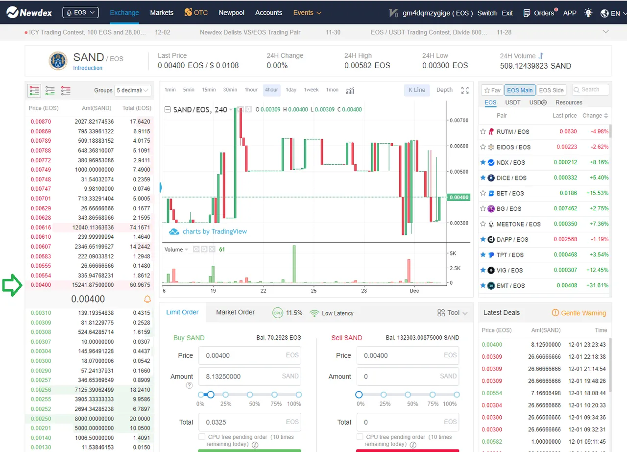This screenshot has width=627, height=452.
Task: Select the 1day chart interval
Action: coord(291,90)
